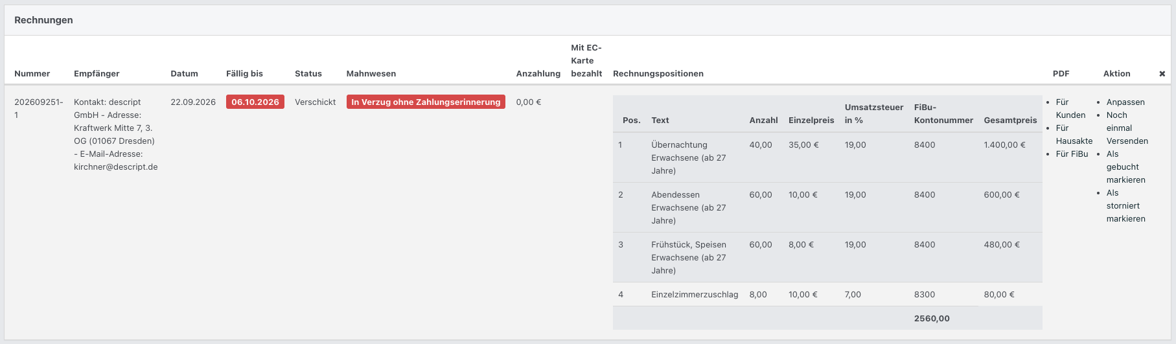Click 'Übernachtung Erwachsene' position text
Viewport: 1176px width, 344px height.
(x=688, y=158)
